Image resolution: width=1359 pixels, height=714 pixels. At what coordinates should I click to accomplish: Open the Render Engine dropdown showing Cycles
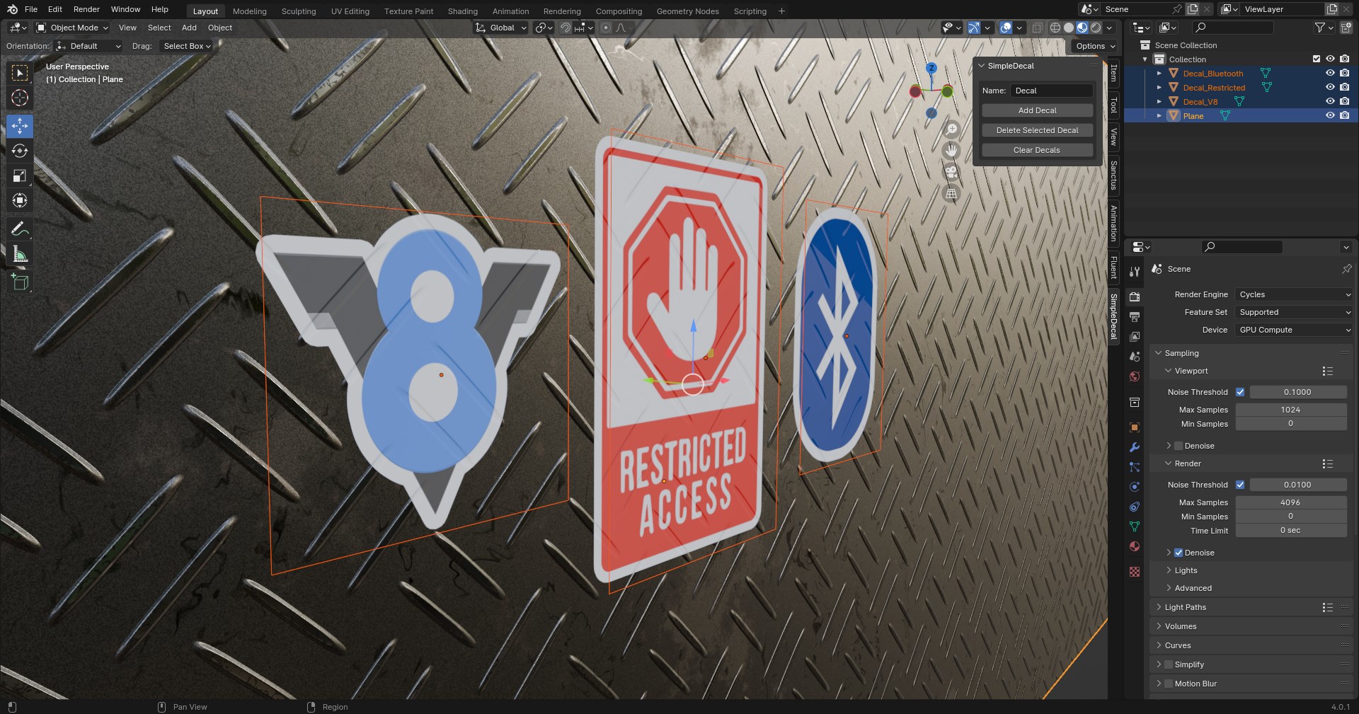pyautogui.click(x=1292, y=294)
